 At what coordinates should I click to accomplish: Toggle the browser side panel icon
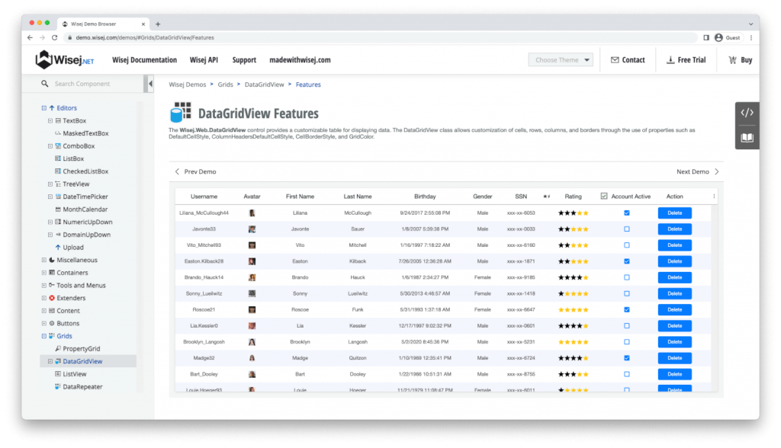pyautogui.click(x=706, y=38)
